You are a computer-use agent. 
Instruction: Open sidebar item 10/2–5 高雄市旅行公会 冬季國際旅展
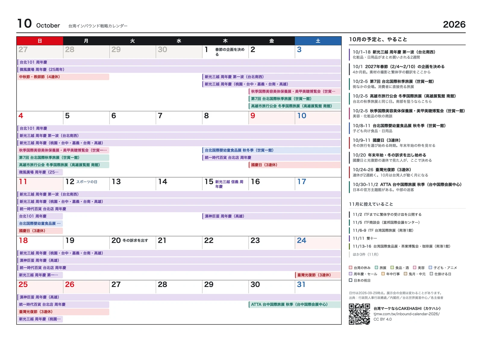pyautogui.click(x=407, y=99)
